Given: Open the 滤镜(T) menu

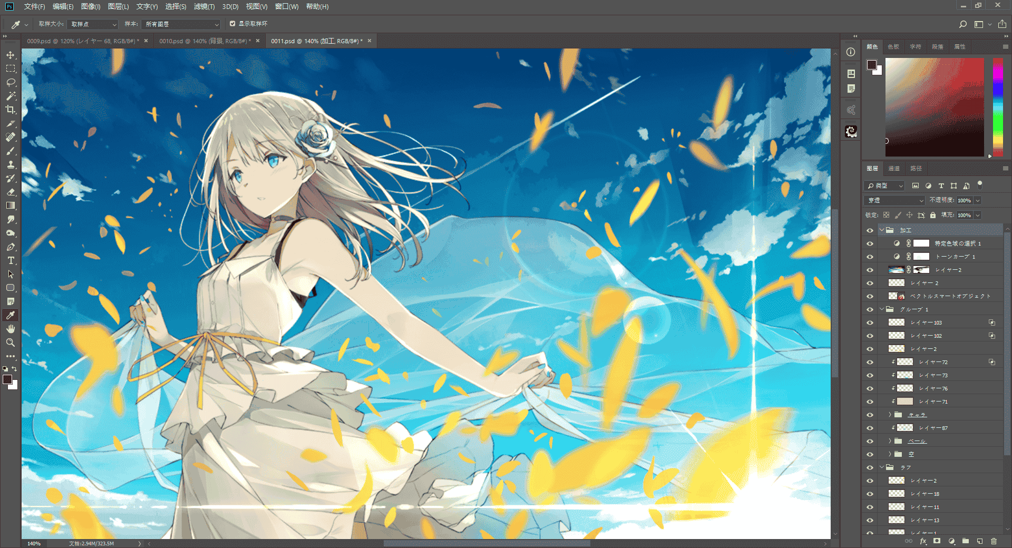Looking at the screenshot, I should click(x=204, y=6).
